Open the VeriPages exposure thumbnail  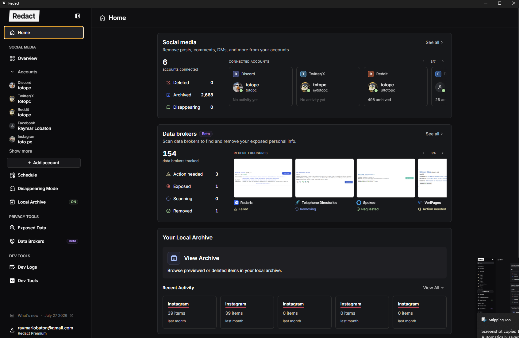click(432, 178)
